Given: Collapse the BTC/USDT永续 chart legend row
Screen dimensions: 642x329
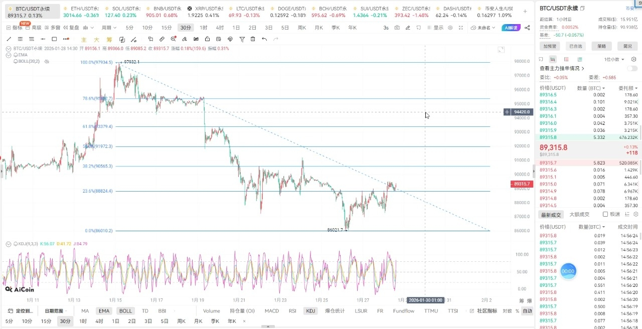Looking at the screenshot, I should click(9, 49).
